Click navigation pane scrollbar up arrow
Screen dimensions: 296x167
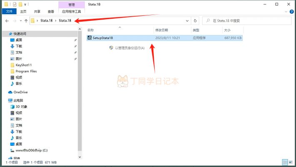point(80,29)
